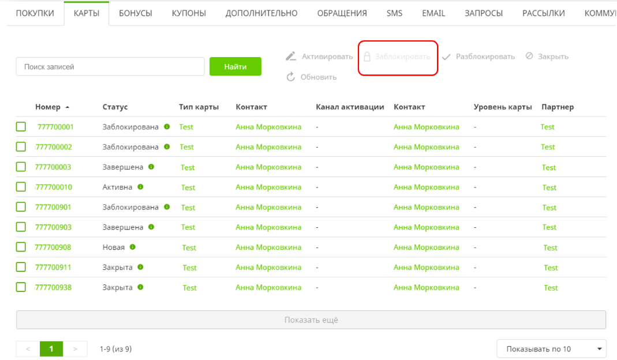Screen dimensions: 617x360
Task: Open the КУПОНЫ tab
Action: (189, 13)
